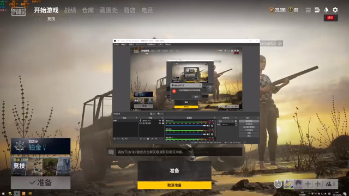Click the PUBG logo
This screenshot has height=196, width=349.
click(x=19, y=11)
